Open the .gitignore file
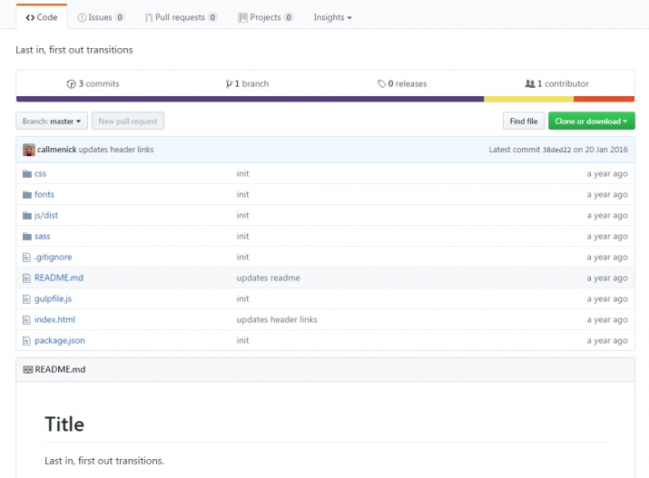Image resolution: width=649 pixels, height=478 pixels. (x=53, y=257)
